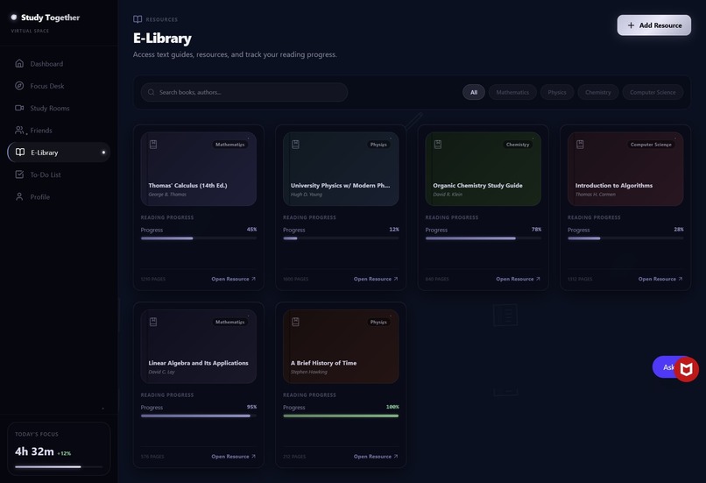Click Introduction to Algorithms 28% progress bar
The image size is (706, 483).
click(625, 238)
